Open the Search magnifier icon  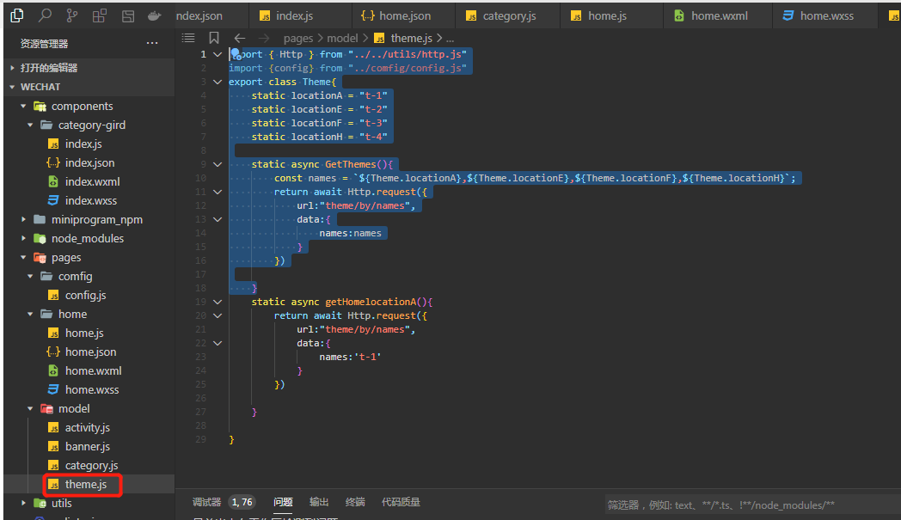(x=45, y=15)
